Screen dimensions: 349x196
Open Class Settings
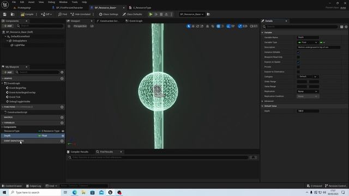click(x=109, y=14)
